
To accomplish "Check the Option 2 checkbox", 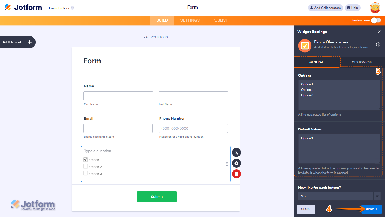I will tap(86, 166).
